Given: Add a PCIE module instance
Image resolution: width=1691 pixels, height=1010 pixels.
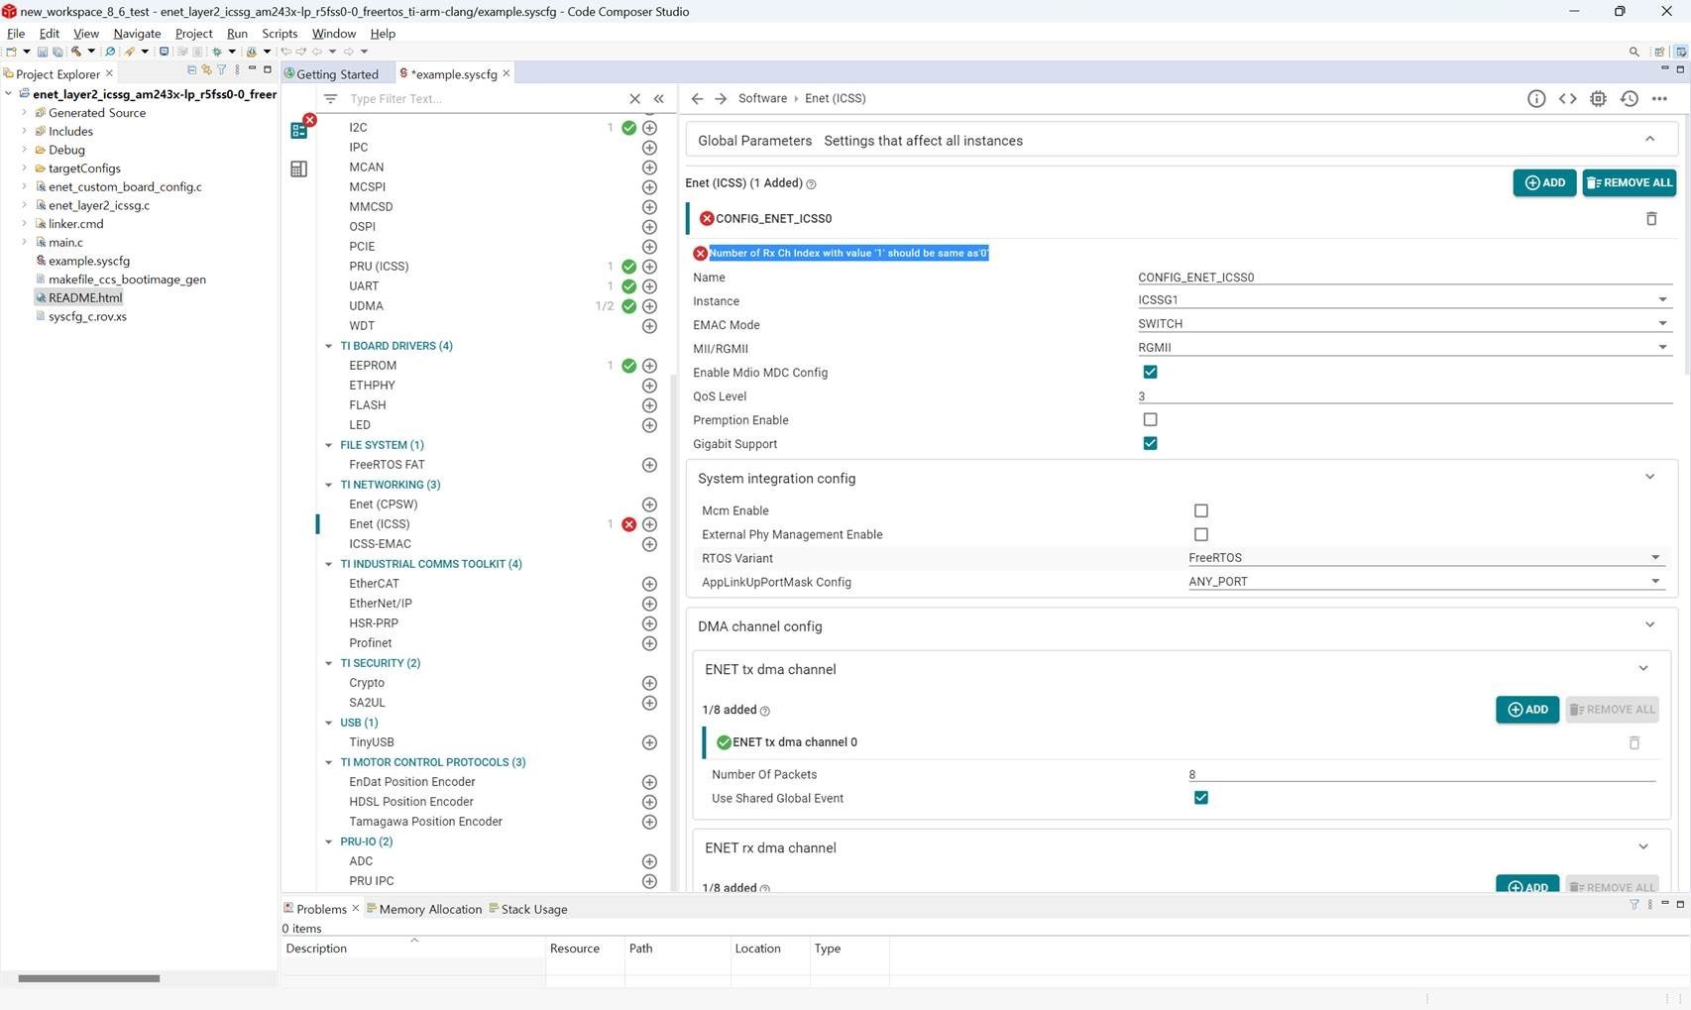Looking at the screenshot, I should (x=649, y=247).
